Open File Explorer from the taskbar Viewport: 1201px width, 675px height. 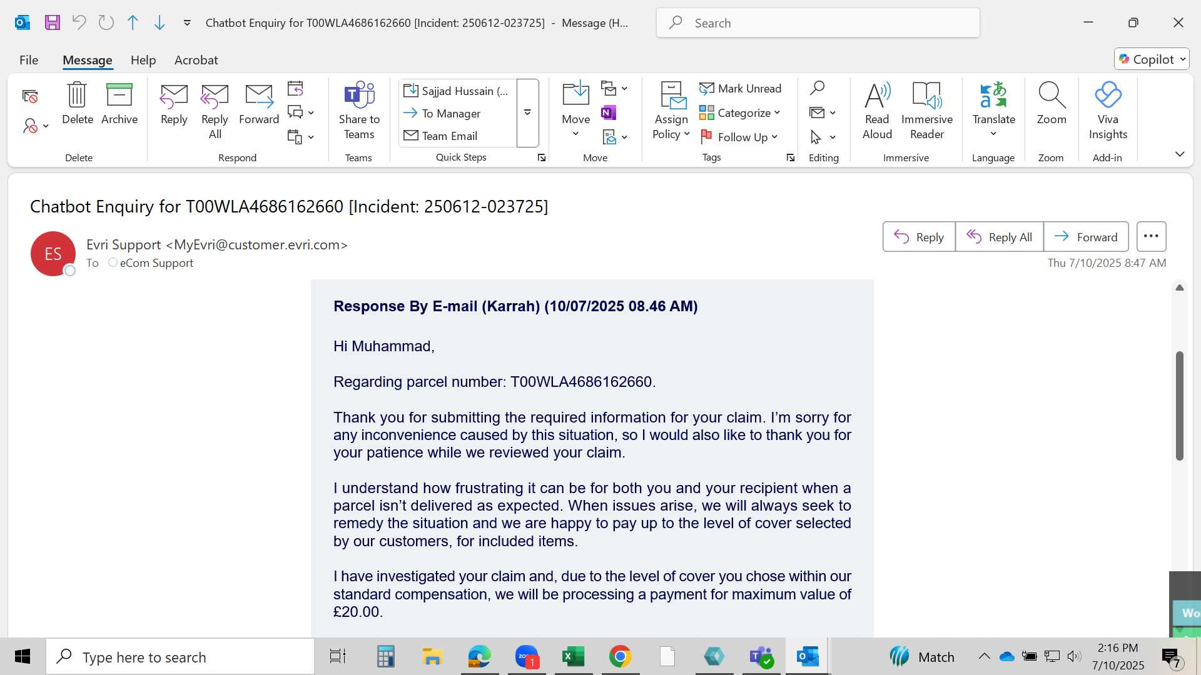coord(432,656)
